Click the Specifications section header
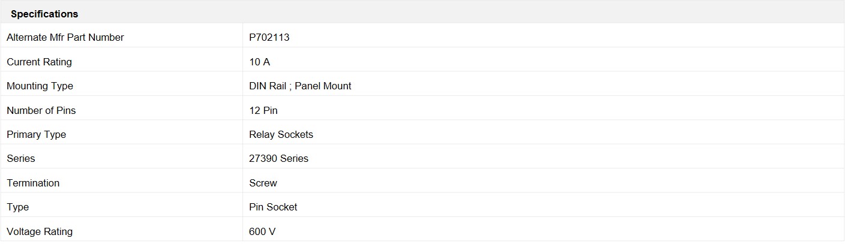The width and height of the screenshot is (845, 244). tap(44, 14)
